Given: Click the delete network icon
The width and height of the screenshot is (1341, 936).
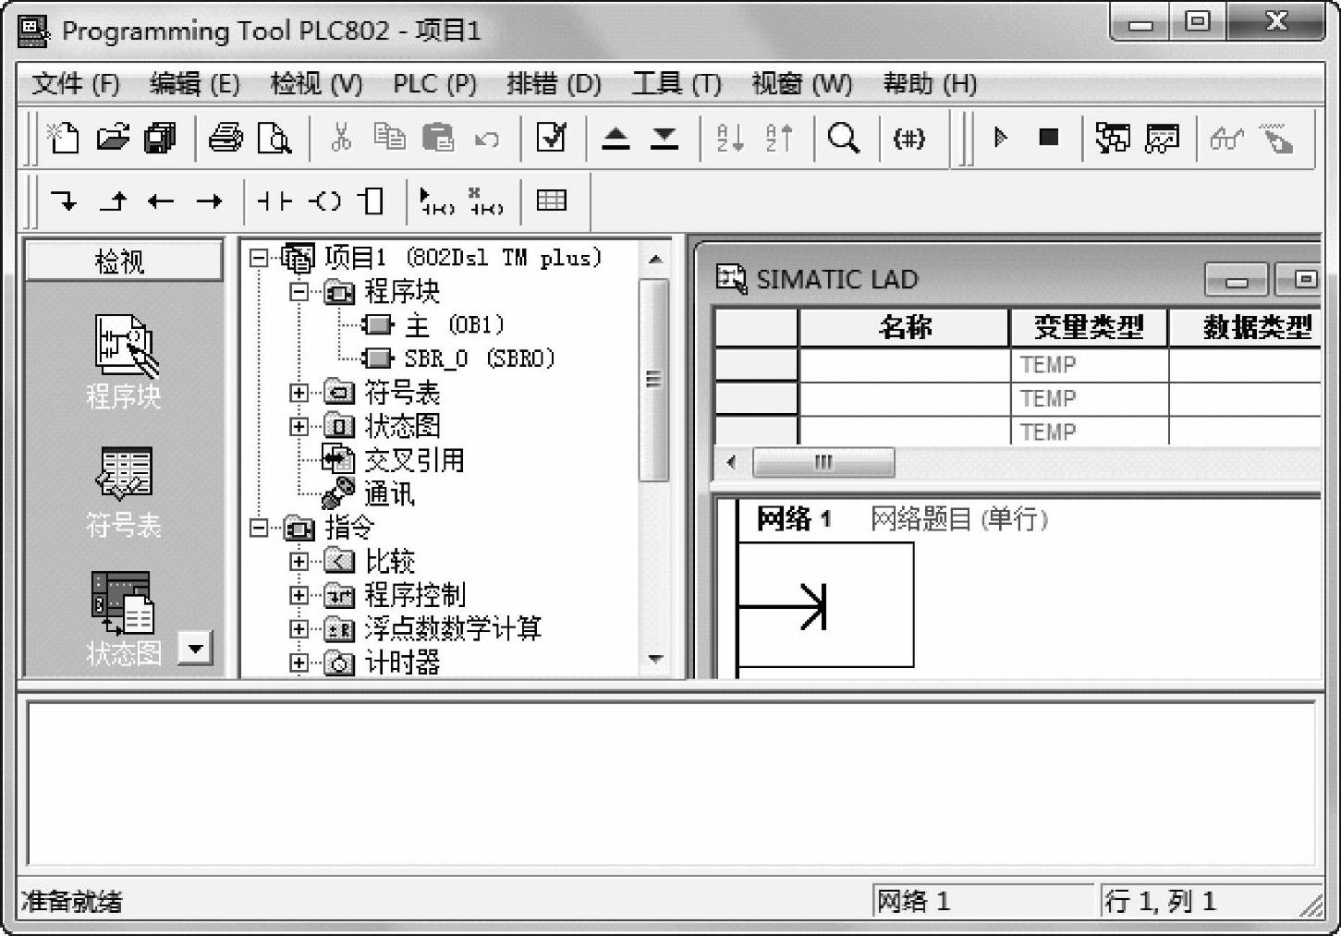Looking at the screenshot, I should tap(485, 201).
